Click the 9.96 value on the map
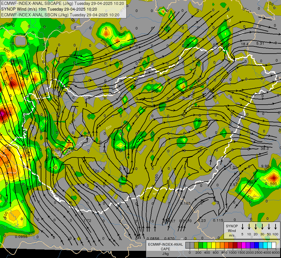Screen dimensions: 281x258 pyautogui.click(x=265, y=166)
